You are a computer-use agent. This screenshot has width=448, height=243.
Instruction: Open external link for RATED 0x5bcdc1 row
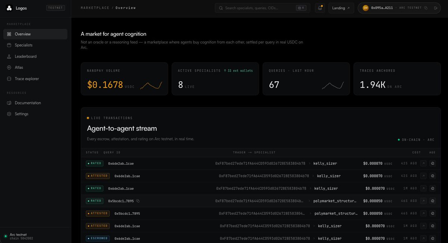pos(423,201)
